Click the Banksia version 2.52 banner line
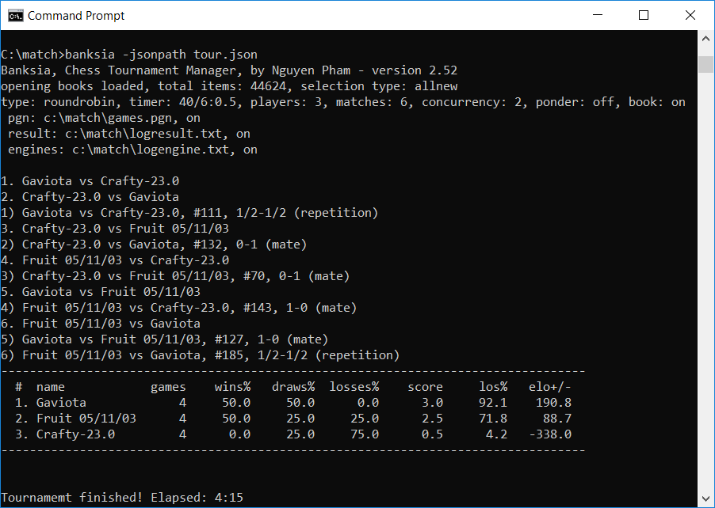The height and width of the screenshot is (508, 715). coord(229,70)
